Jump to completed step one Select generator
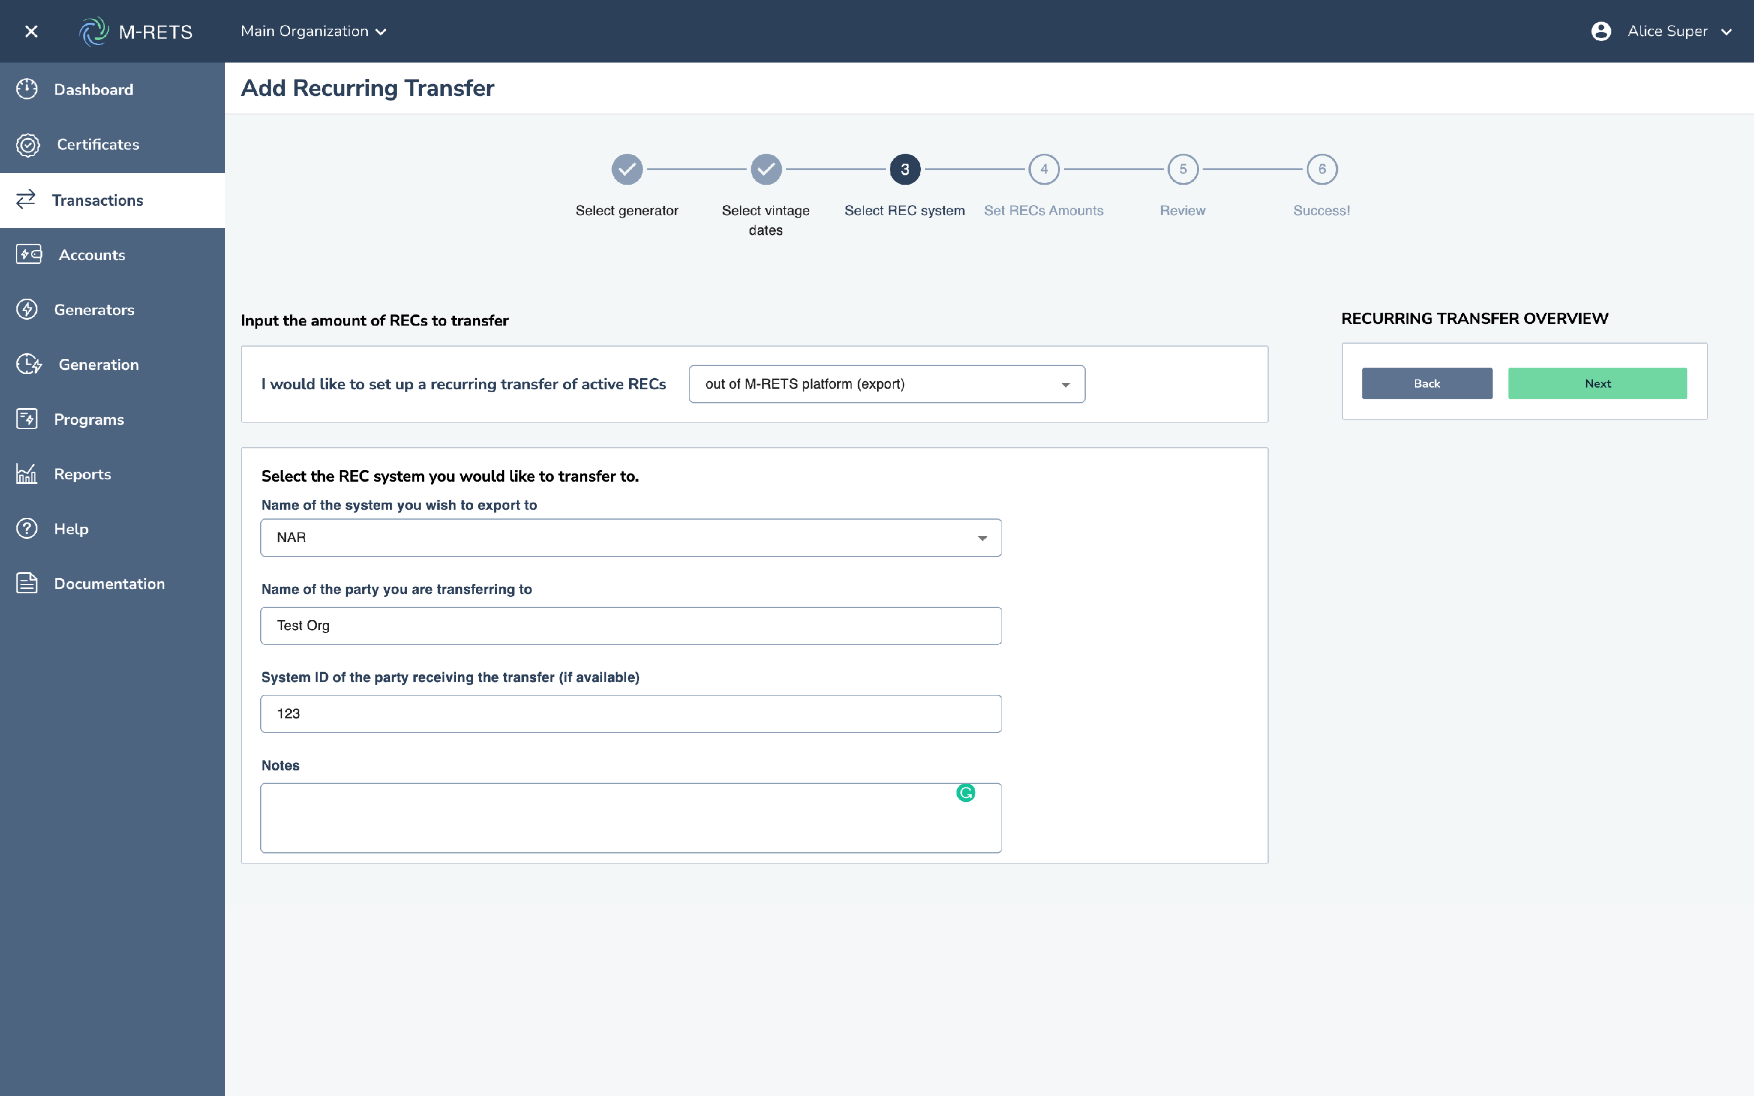Viewport: 1754px width, 1096px height. coord(627,170)
